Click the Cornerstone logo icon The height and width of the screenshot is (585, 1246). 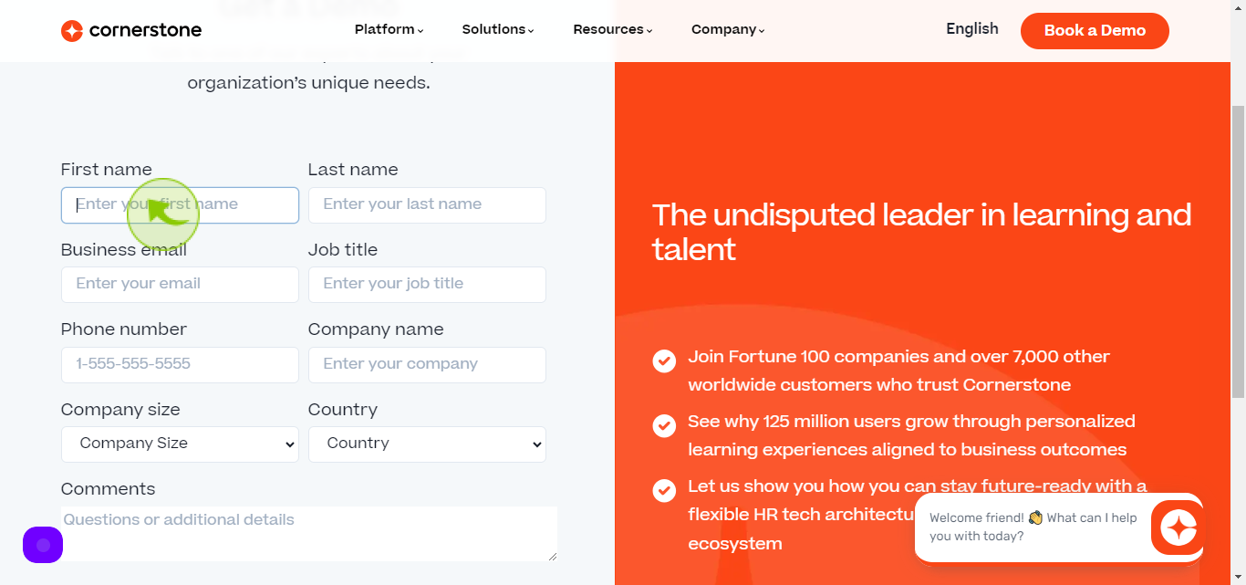72,31
